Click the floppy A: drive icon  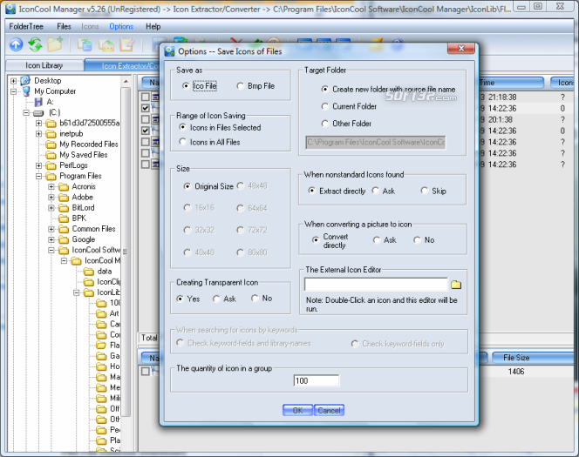coord(38,102)
